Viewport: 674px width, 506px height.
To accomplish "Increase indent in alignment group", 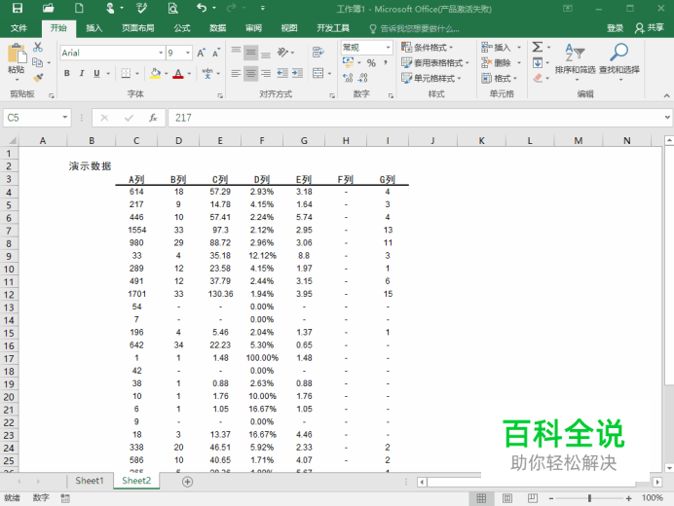I will 297,73.
